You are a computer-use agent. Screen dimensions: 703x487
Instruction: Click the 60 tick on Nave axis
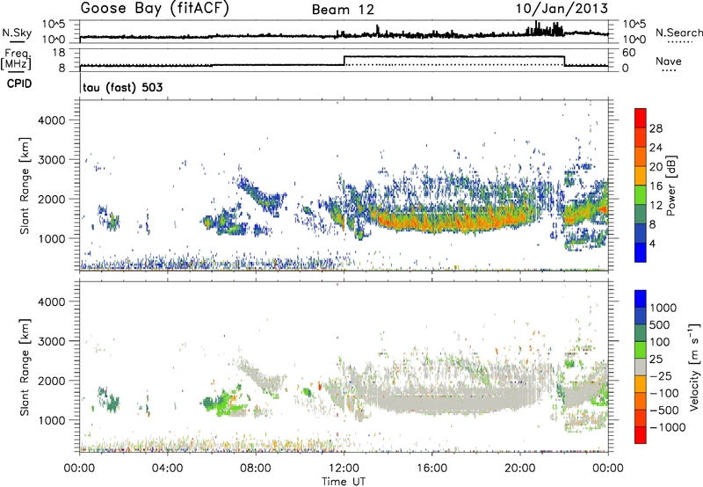(629, 53)
